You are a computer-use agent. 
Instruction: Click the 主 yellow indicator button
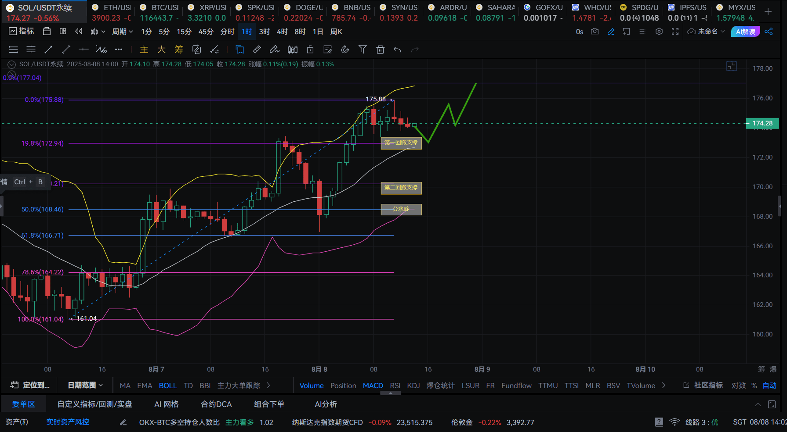tap(144, 50)
